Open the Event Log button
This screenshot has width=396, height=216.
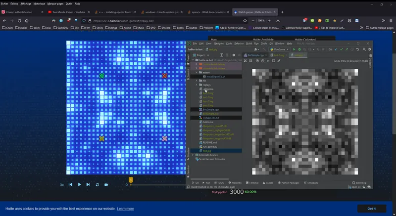[359, 183]
